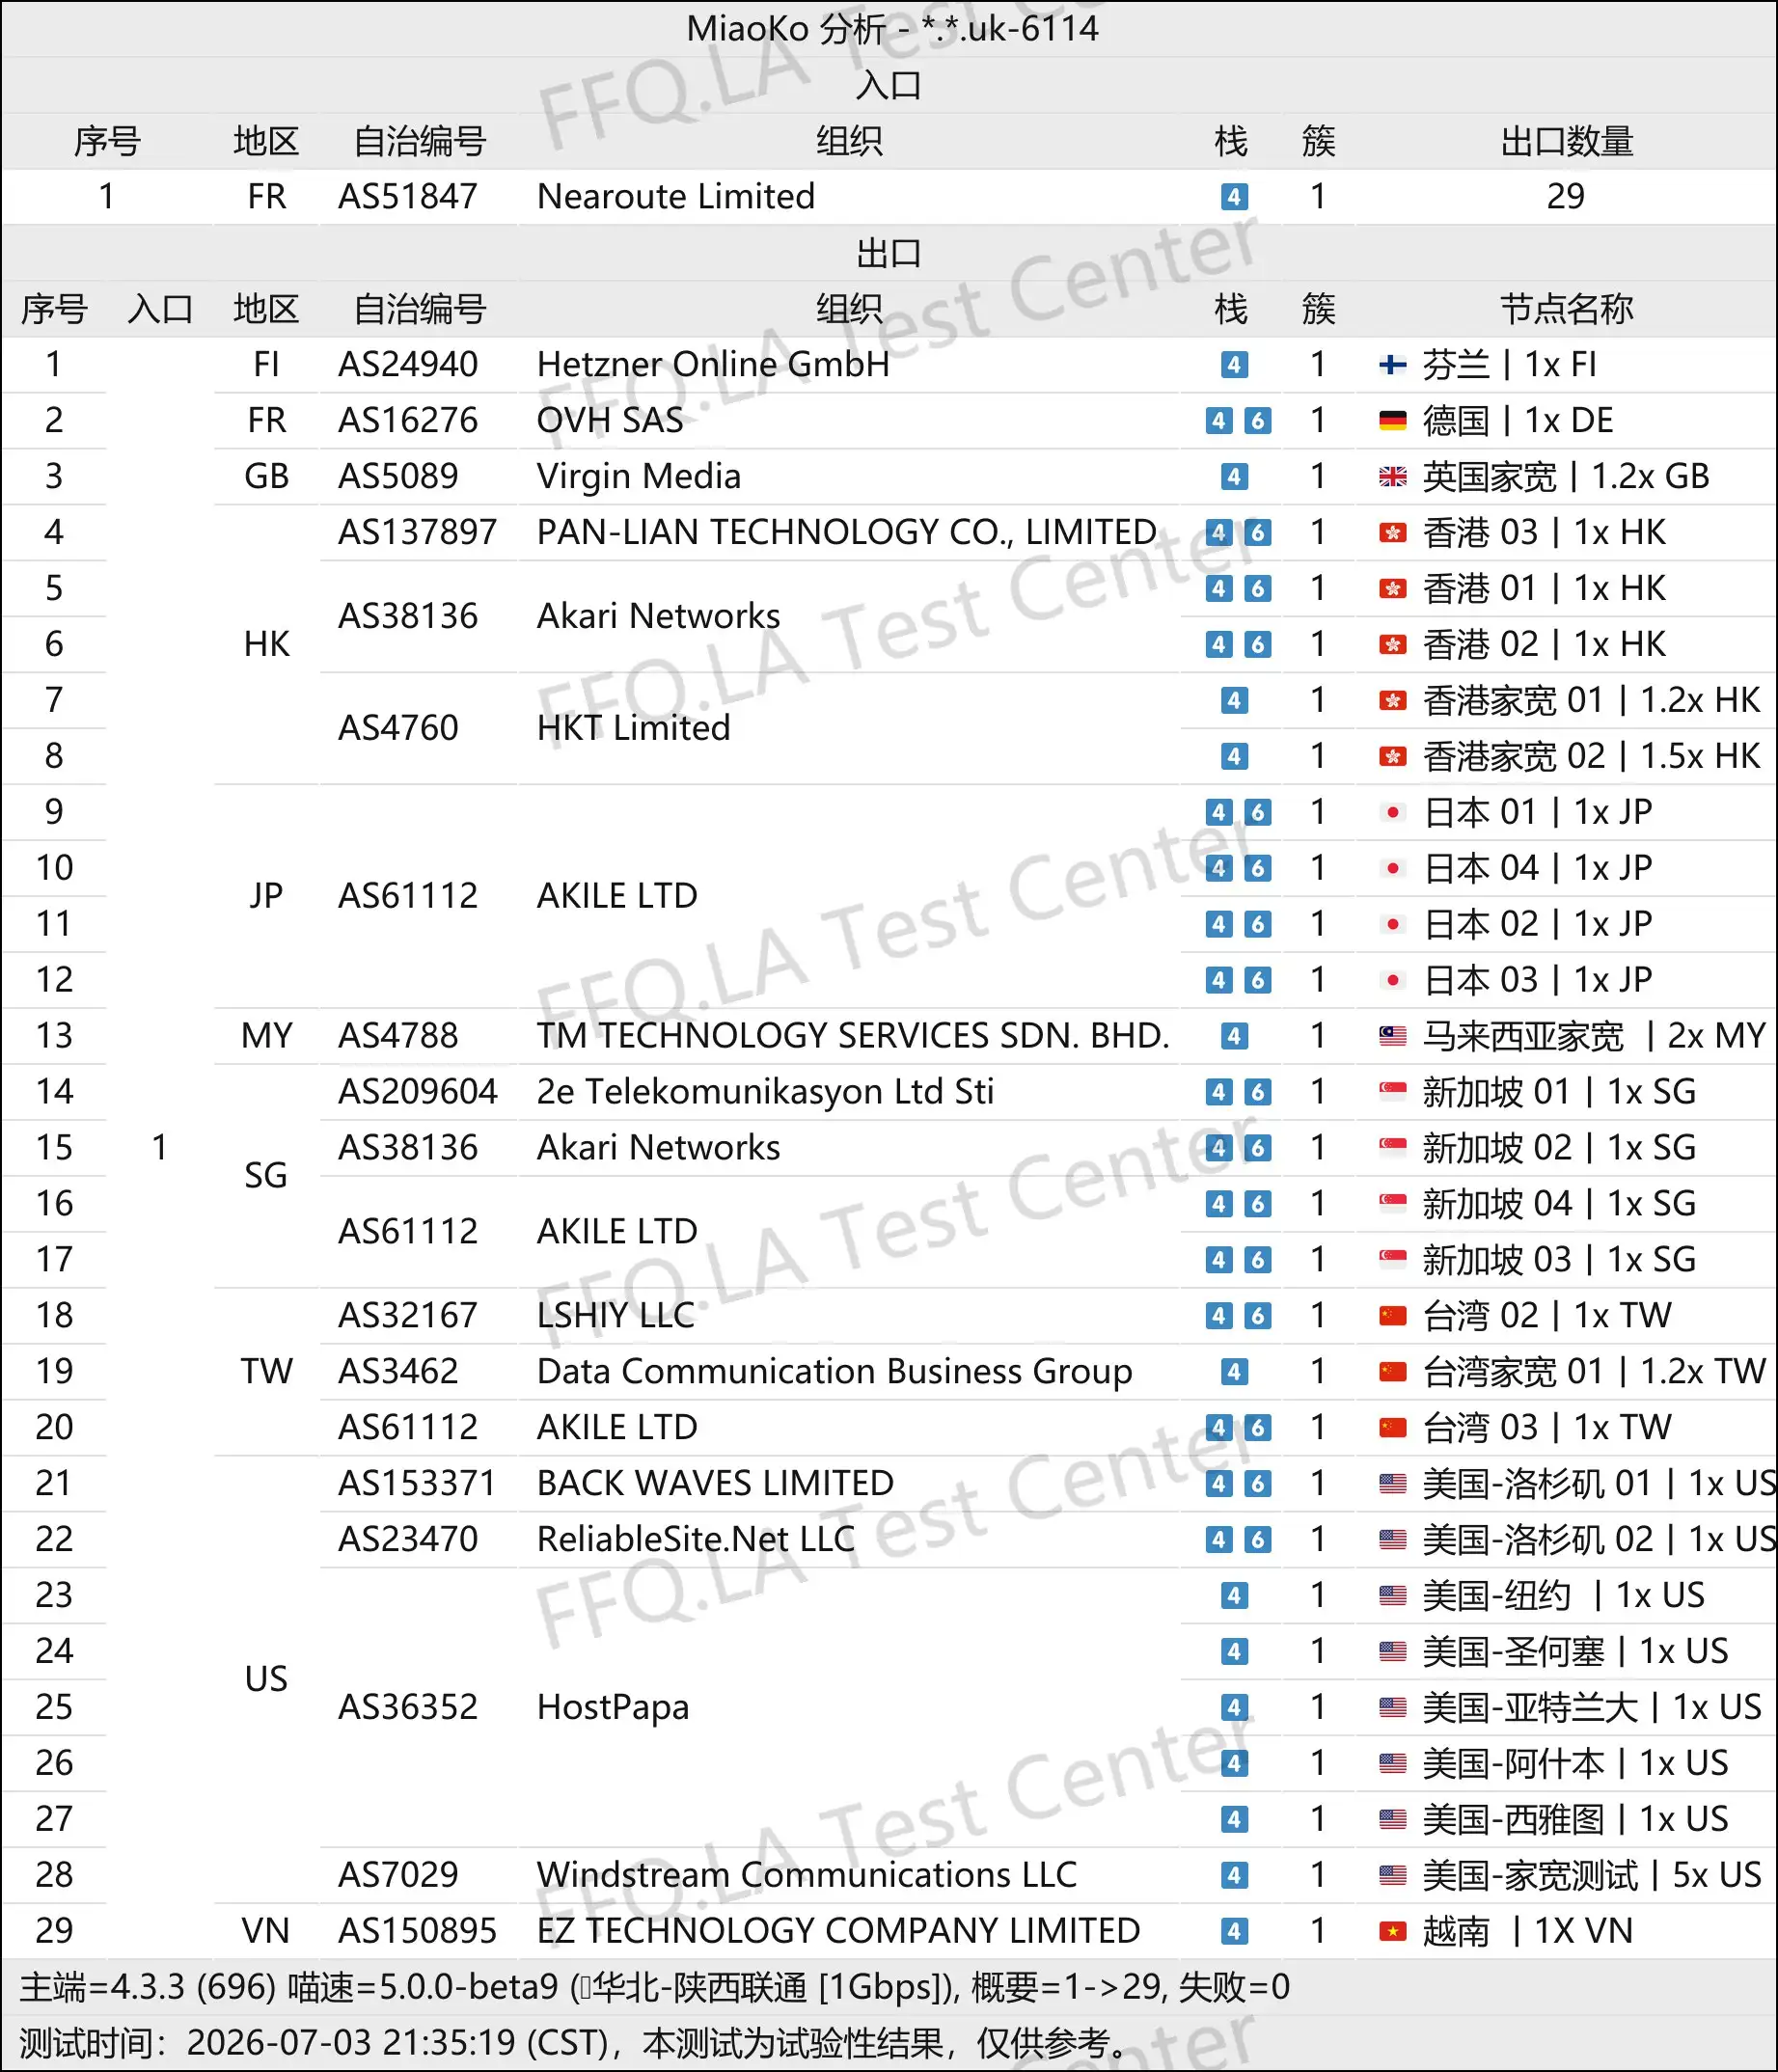
Task: Select IPv6 badge in BACK WAVES LIMITED row
Action: (x=1257, y=1484)
